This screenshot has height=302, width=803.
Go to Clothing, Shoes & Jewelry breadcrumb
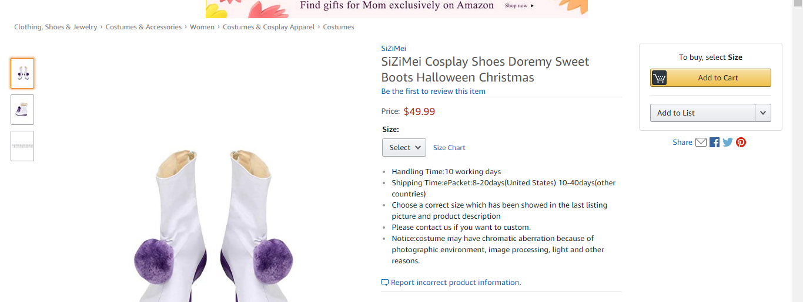pos(56,27)
